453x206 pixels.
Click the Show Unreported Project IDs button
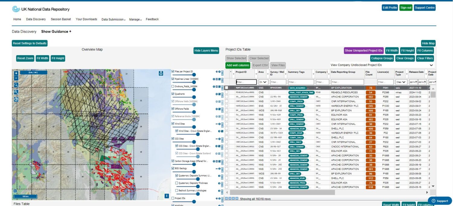tap(363, 50)
